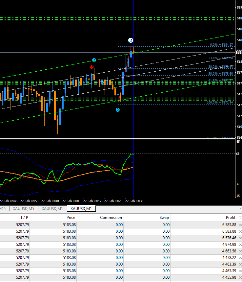Screen dimensions: 242x282
Task: Close the position with profit 4 478.22
Action: pyautogui.click(x=240, y=258)
